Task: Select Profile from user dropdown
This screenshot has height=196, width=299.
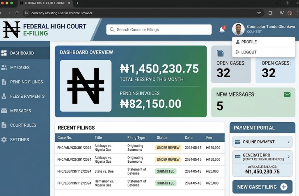Action: [x=264, y=42]
